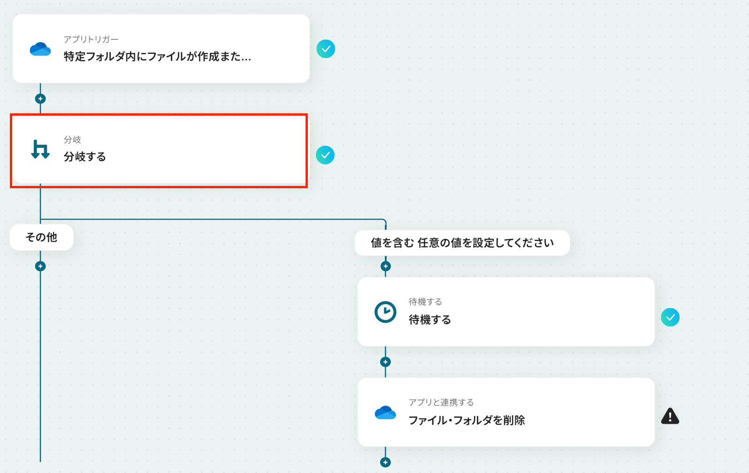749x473 pixels.
Task: Add a step below the app trigger card
Action: [x=40, y=99]
